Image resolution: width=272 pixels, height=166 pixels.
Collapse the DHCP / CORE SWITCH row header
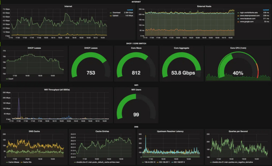[136, 43]
